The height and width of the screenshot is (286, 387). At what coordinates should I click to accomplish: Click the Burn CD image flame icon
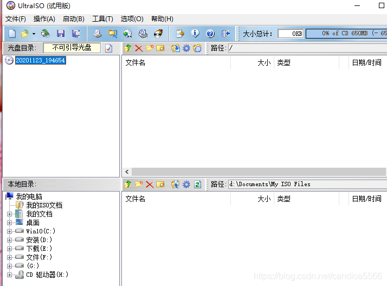(158, 34)
